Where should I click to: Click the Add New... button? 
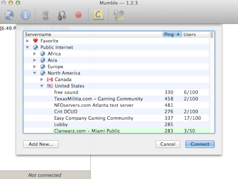click(41, 144)
